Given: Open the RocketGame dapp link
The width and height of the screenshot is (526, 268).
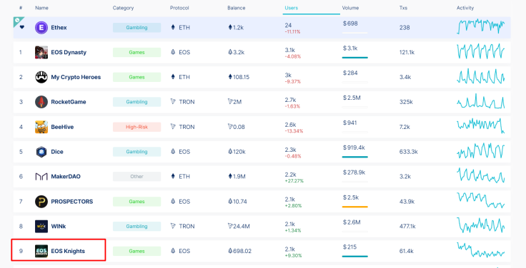Looking at the screenshot, I should click(x=69, y=102).
